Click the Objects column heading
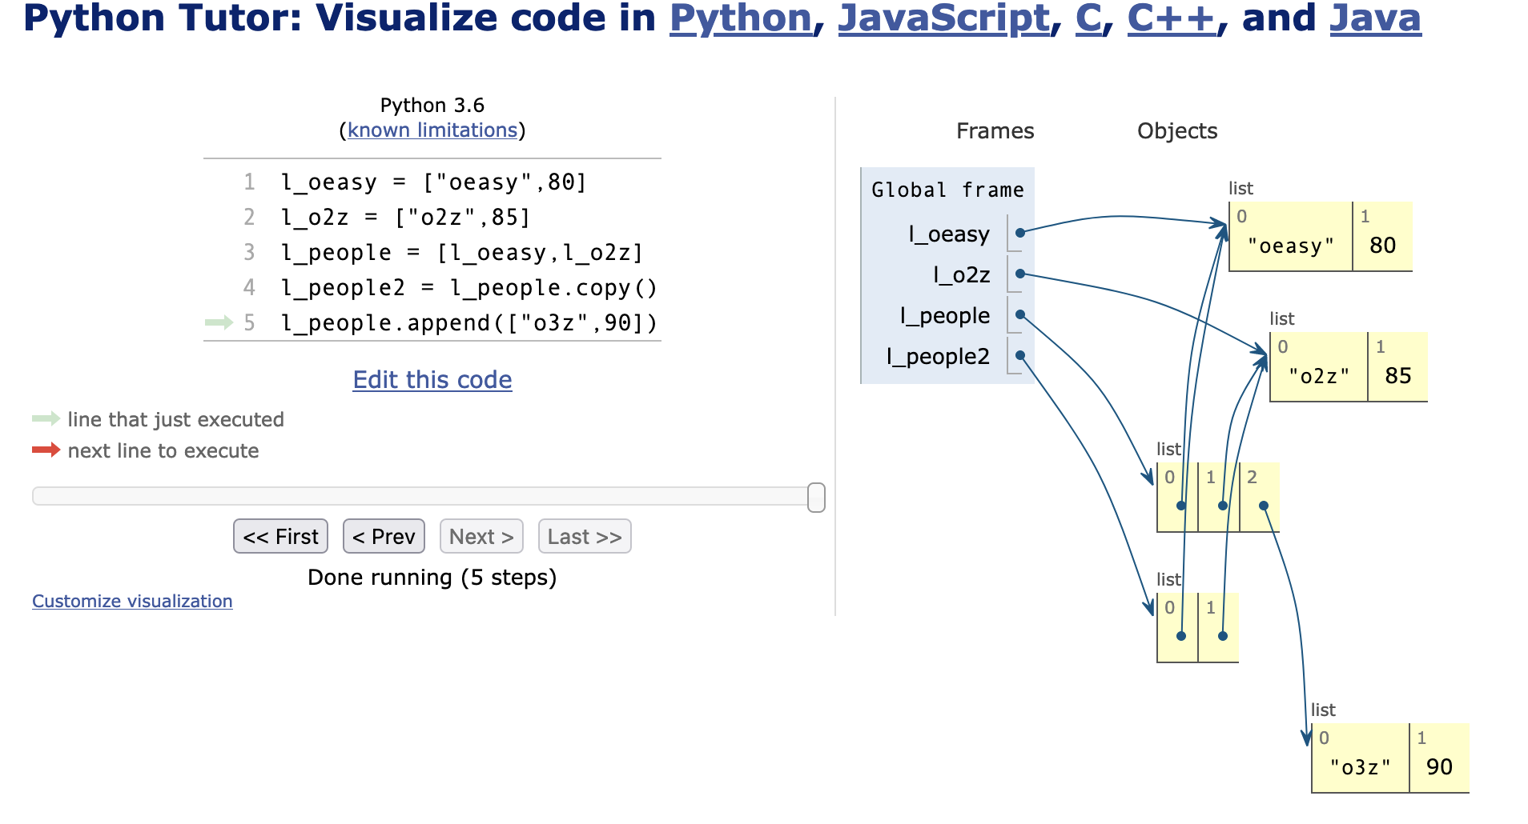The image size is (1528, 824). tap(1177, 131)
